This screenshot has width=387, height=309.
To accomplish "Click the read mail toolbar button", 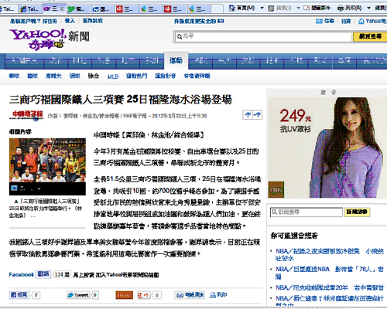I will coord(317,8).
